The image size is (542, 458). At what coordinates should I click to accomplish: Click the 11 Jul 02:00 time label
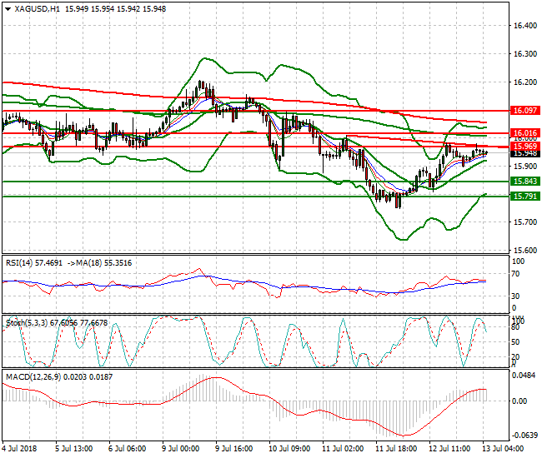(343, 449)
